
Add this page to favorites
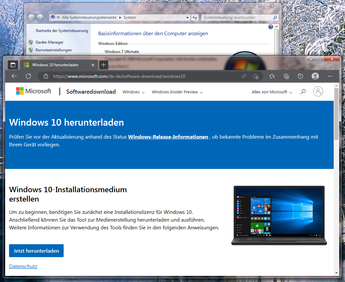(256, 76)
